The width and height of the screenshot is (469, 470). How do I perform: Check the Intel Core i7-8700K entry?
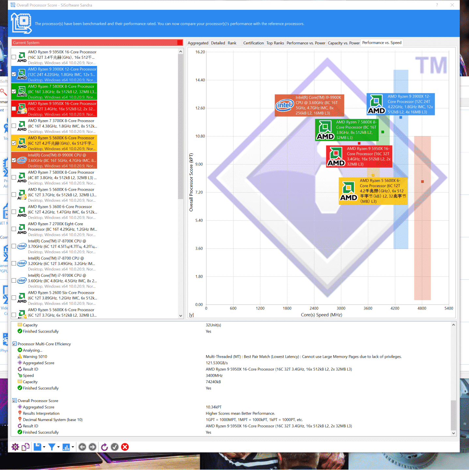(x=14, y=246)
